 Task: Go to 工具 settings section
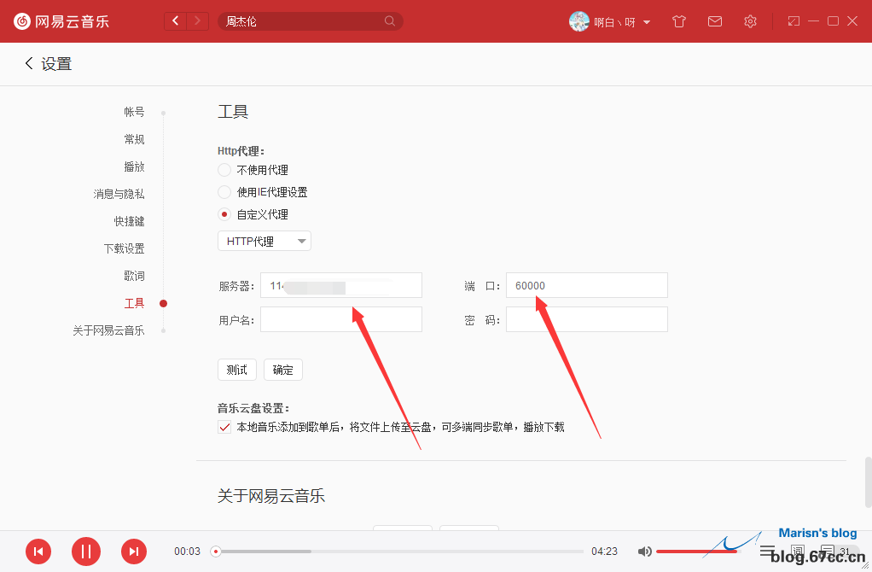[134, 303]
